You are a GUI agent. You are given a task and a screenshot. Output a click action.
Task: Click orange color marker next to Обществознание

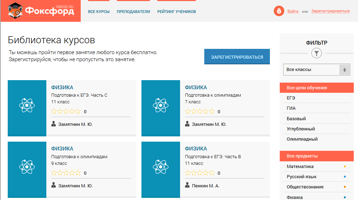[x=345, y=187]
